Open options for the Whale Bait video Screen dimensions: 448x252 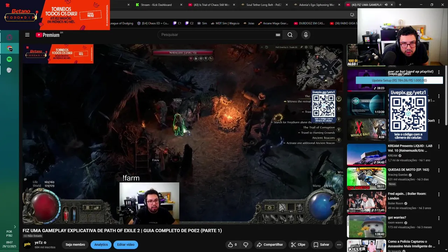[x=439, y=121]
